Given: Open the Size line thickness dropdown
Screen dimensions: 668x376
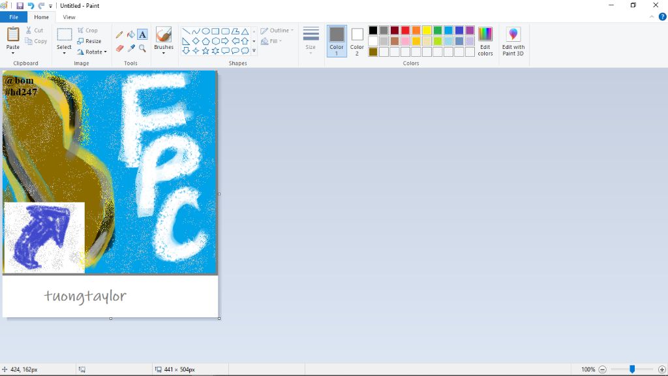Looking at the screenshot, I should (x=311, y=41).
